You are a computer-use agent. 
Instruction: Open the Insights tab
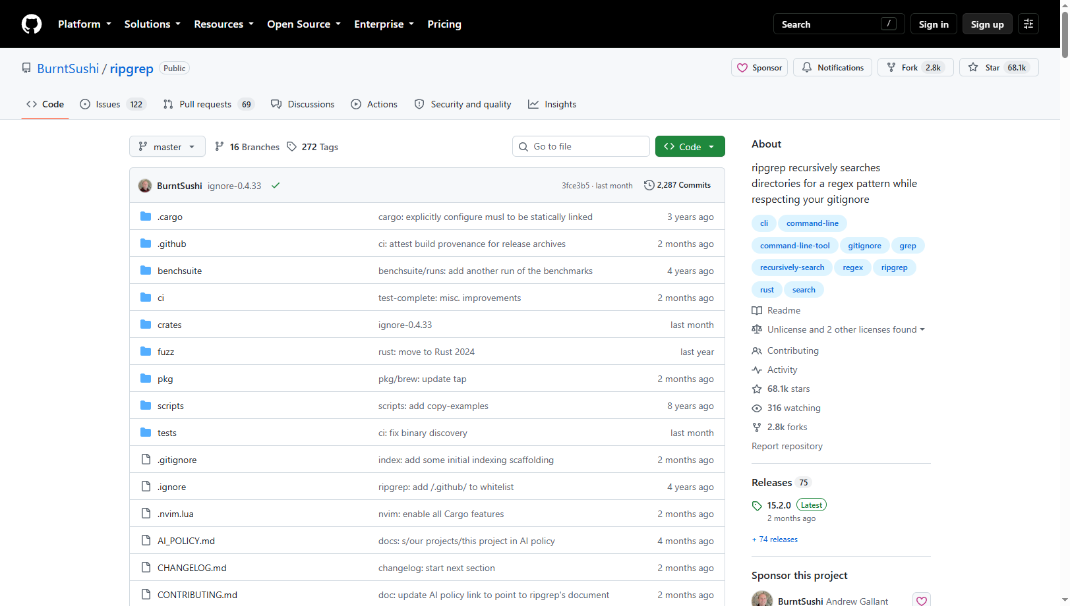pos(552,104)
